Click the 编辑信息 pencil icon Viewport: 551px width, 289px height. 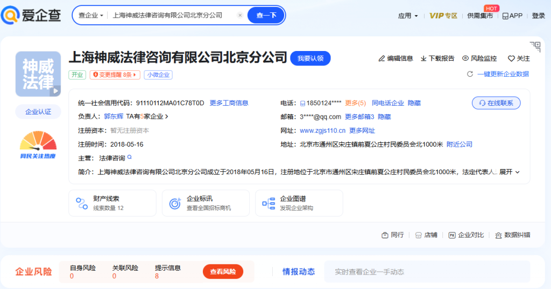click(x=382, y=59)
